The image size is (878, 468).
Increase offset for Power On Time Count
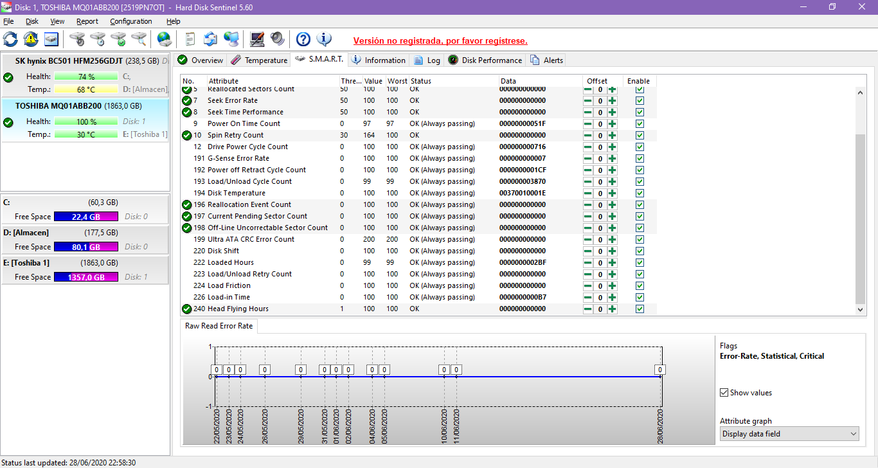(612, 124)
